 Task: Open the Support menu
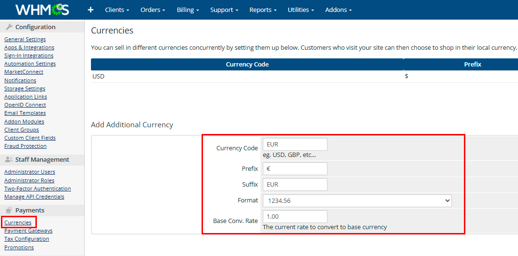(x=224, y=10)
